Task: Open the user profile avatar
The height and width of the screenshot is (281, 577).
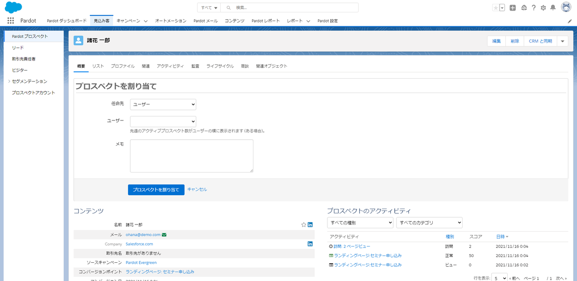Action: click(x=566, y=8)
